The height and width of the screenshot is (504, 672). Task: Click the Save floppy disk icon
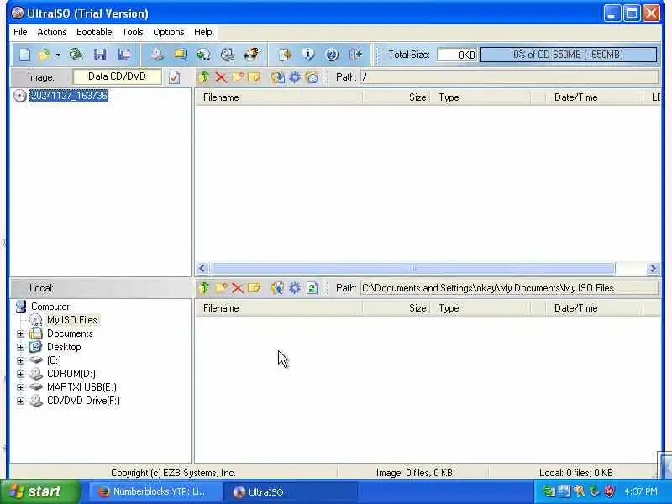100,55
